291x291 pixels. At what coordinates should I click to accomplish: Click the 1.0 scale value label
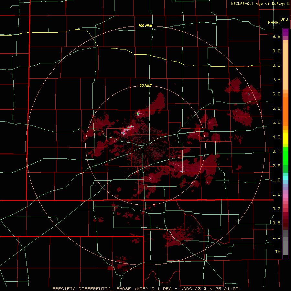point(276,194)
